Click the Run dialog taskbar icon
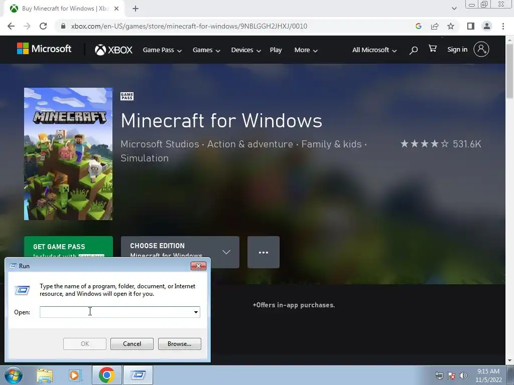514x385 pixels. pos(138,375)
